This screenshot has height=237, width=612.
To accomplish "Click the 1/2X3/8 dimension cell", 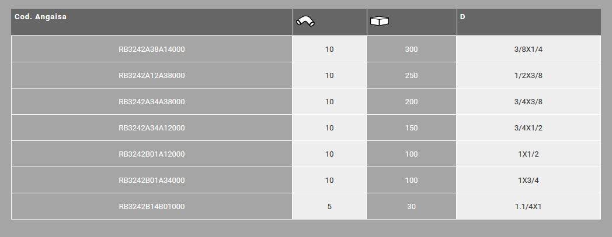I will click(x=528, y=76).
